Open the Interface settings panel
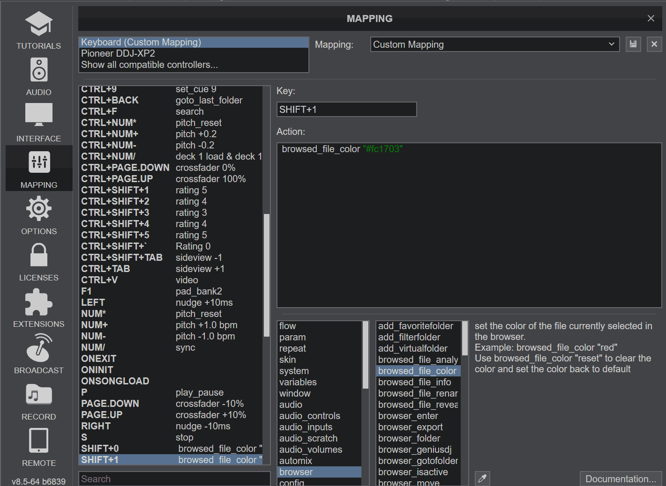 (38, 123)
